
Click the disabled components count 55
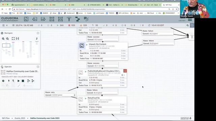click(x=95, y=26)
